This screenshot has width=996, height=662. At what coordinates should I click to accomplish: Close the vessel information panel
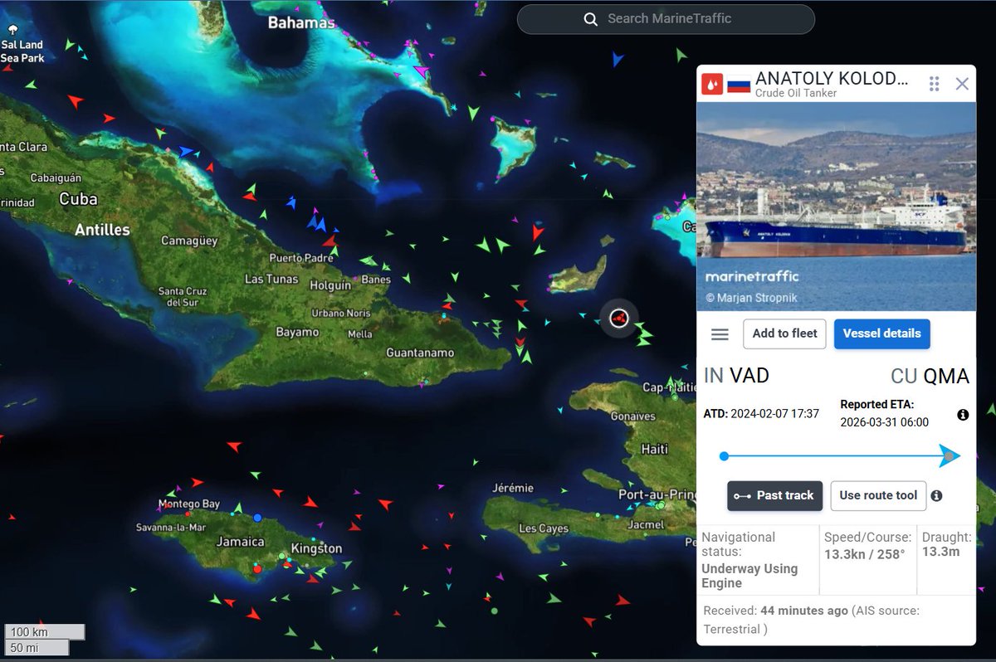(962, 83)
